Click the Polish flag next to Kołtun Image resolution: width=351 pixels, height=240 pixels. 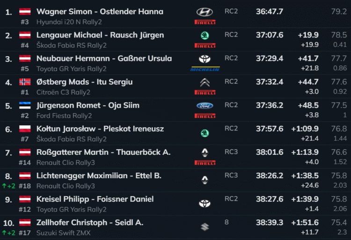(25, 129)
